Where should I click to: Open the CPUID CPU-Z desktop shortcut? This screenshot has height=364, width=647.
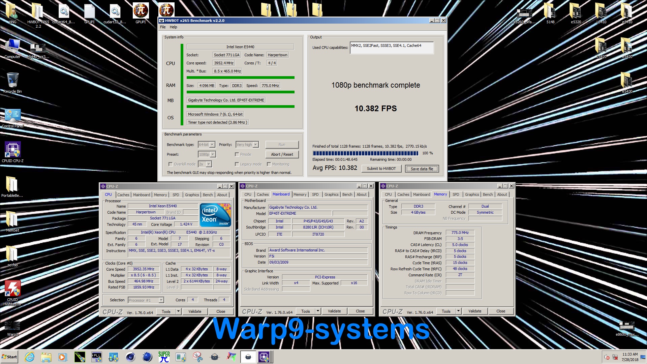click(x=12, y=152)
